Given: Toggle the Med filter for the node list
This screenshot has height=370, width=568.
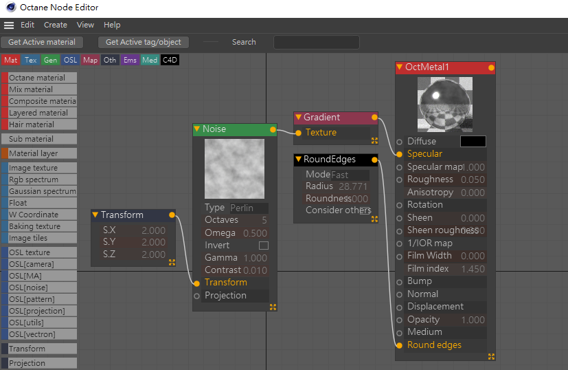Looking at the screenshot, I should (150, 60).
